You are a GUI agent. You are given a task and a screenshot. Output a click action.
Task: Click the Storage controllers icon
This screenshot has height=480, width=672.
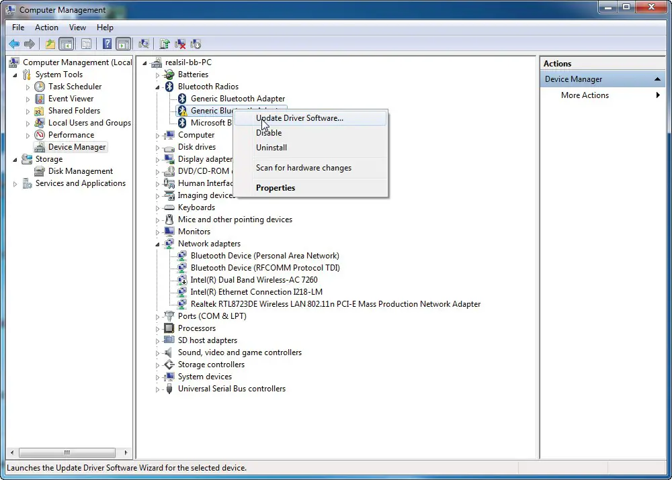(169, 365)
